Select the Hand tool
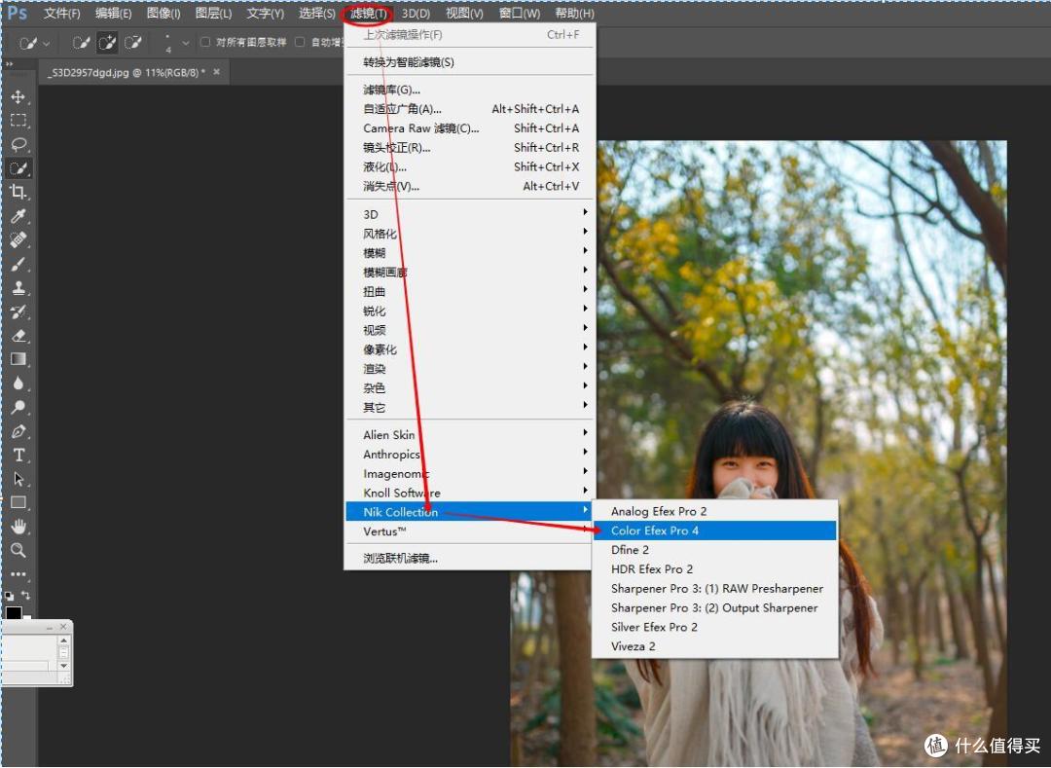Screen dimensions: 1051x768 [18, 527]
